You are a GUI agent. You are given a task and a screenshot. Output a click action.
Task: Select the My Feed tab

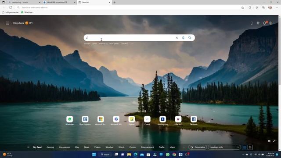coord(37,147)
